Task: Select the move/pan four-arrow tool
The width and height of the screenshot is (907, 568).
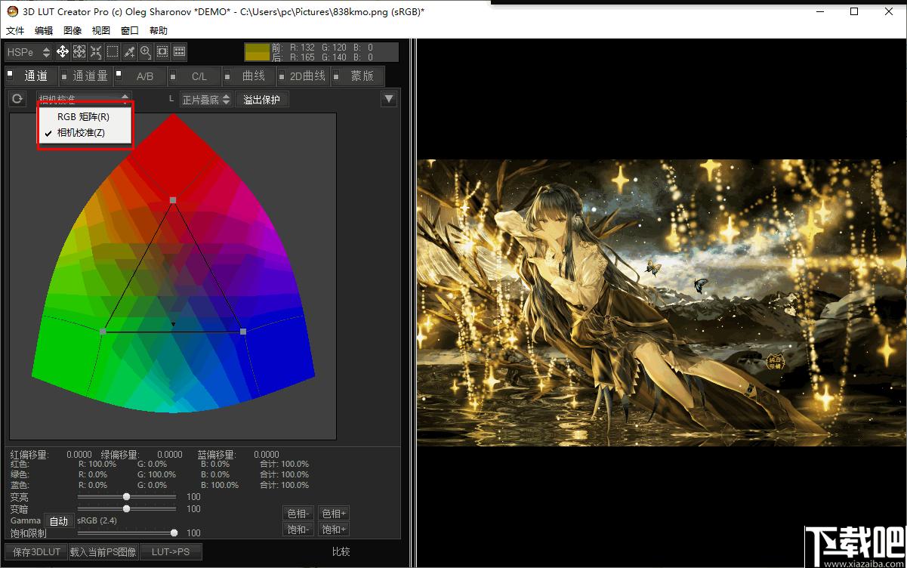Action: click(x=63, y=52)
